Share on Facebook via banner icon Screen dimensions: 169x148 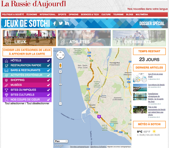tap(55, 23)
